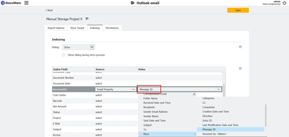The height and width of the screenshot is (137, 289).
Task: Select Last Modification Date and Time
Action: (x=220, y=125)
